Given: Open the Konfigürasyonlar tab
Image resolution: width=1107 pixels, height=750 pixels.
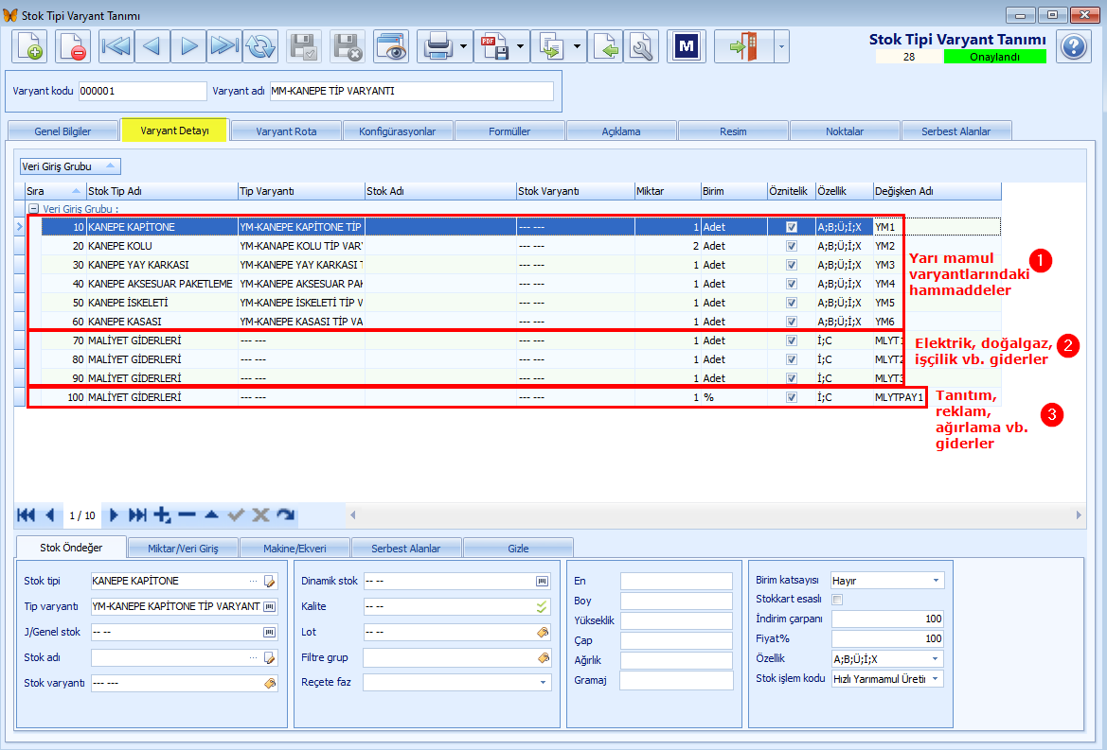Looking at the screenshot, I should 398,131.
